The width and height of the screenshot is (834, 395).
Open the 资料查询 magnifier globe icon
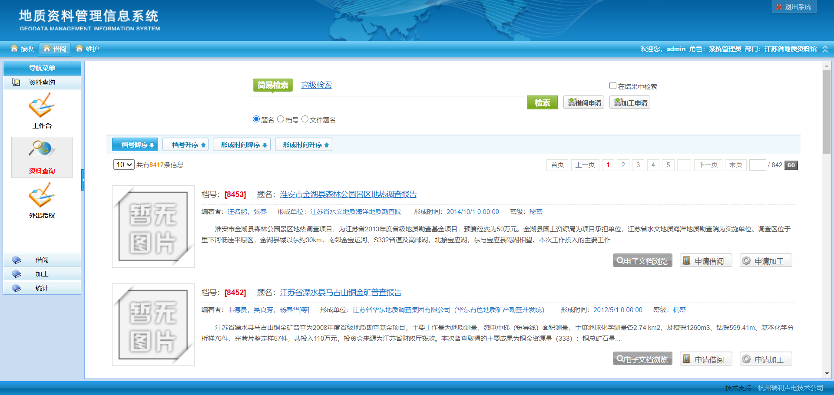42,150
